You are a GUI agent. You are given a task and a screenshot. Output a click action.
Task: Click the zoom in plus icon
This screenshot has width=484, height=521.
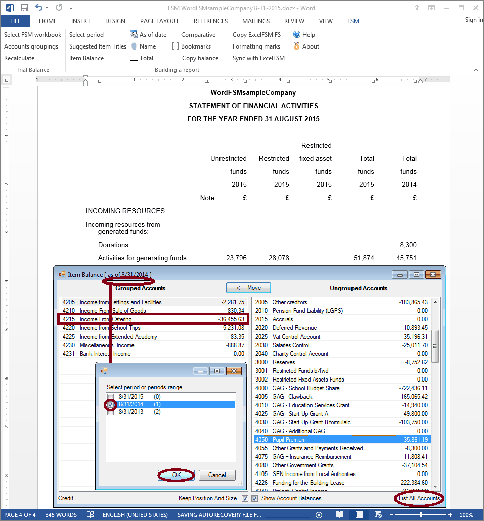(450, 515)
